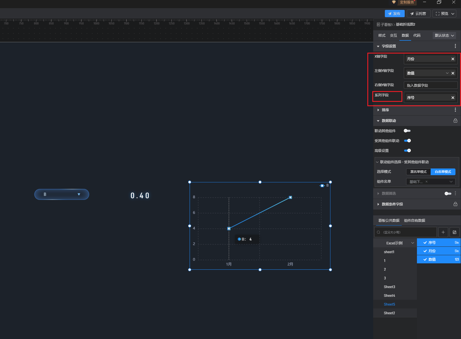Enable the 联动其他组件 switch

click(x=407, y=131)
